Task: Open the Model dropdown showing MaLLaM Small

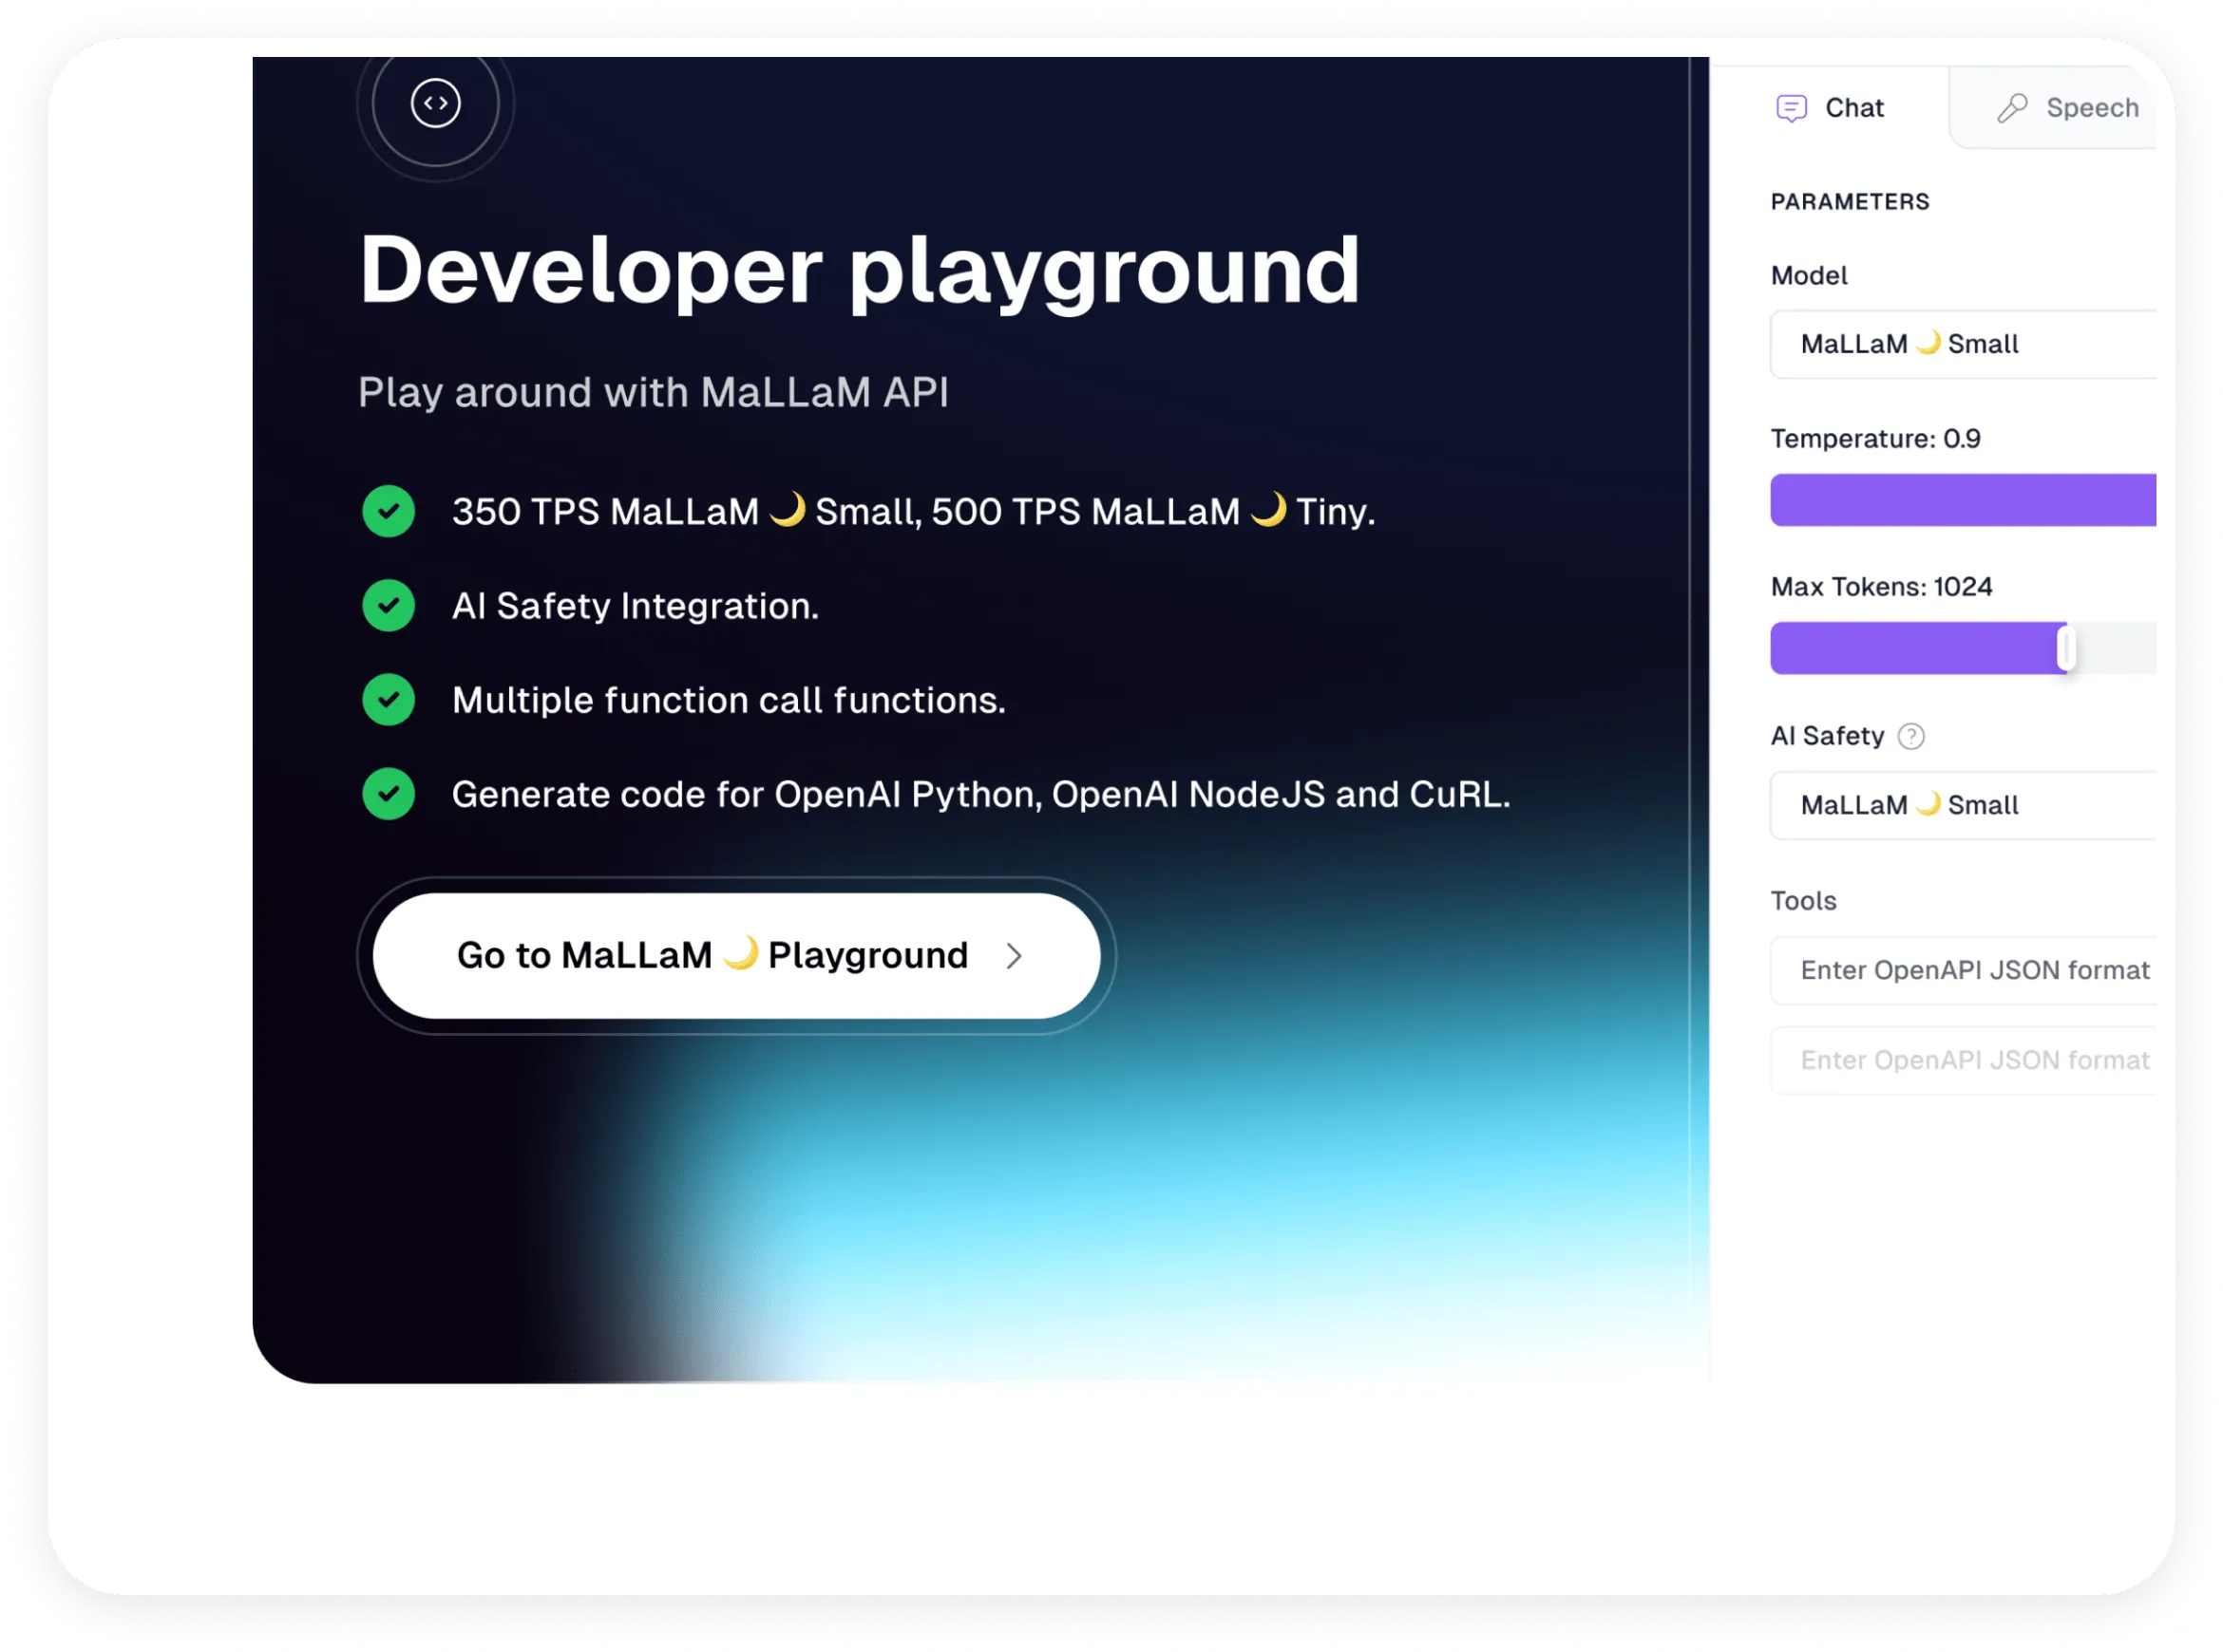Action: (1963, 345)
